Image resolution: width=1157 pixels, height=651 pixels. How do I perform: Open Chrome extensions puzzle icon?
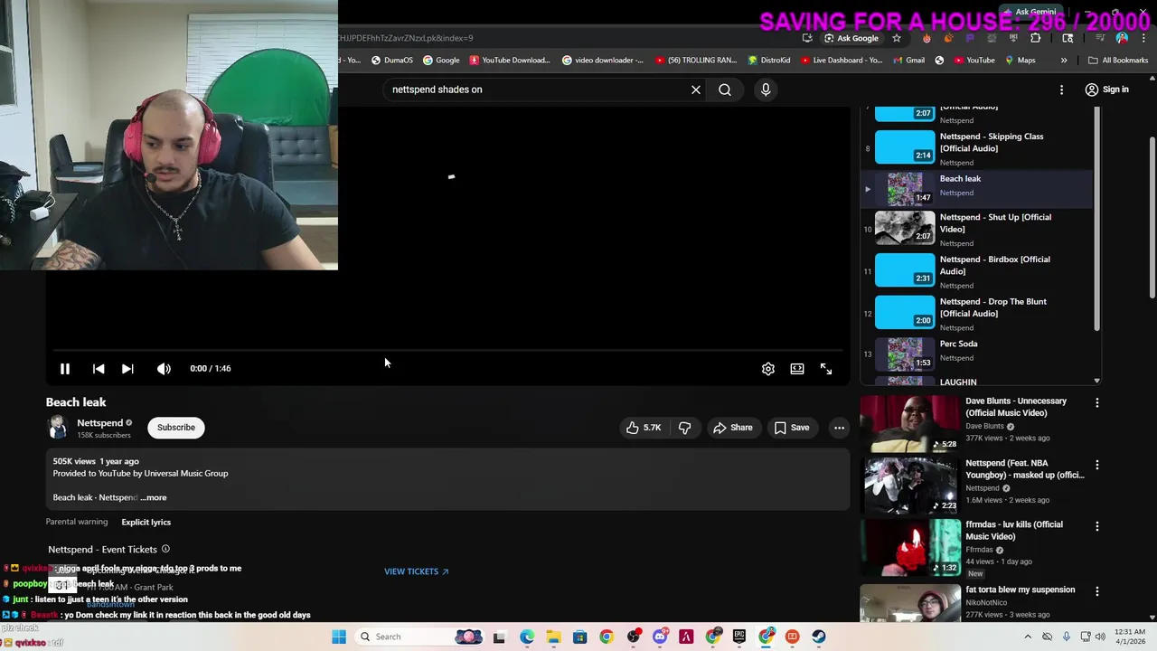pyautogui.click(x=1035, y=38)
